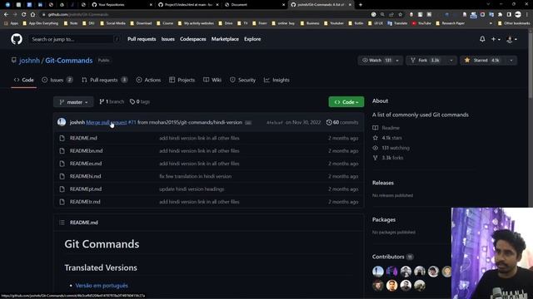The width and height of the screenshot is (533, 299).
Task: Open the 1 branch link
Action: pos(112,101)
